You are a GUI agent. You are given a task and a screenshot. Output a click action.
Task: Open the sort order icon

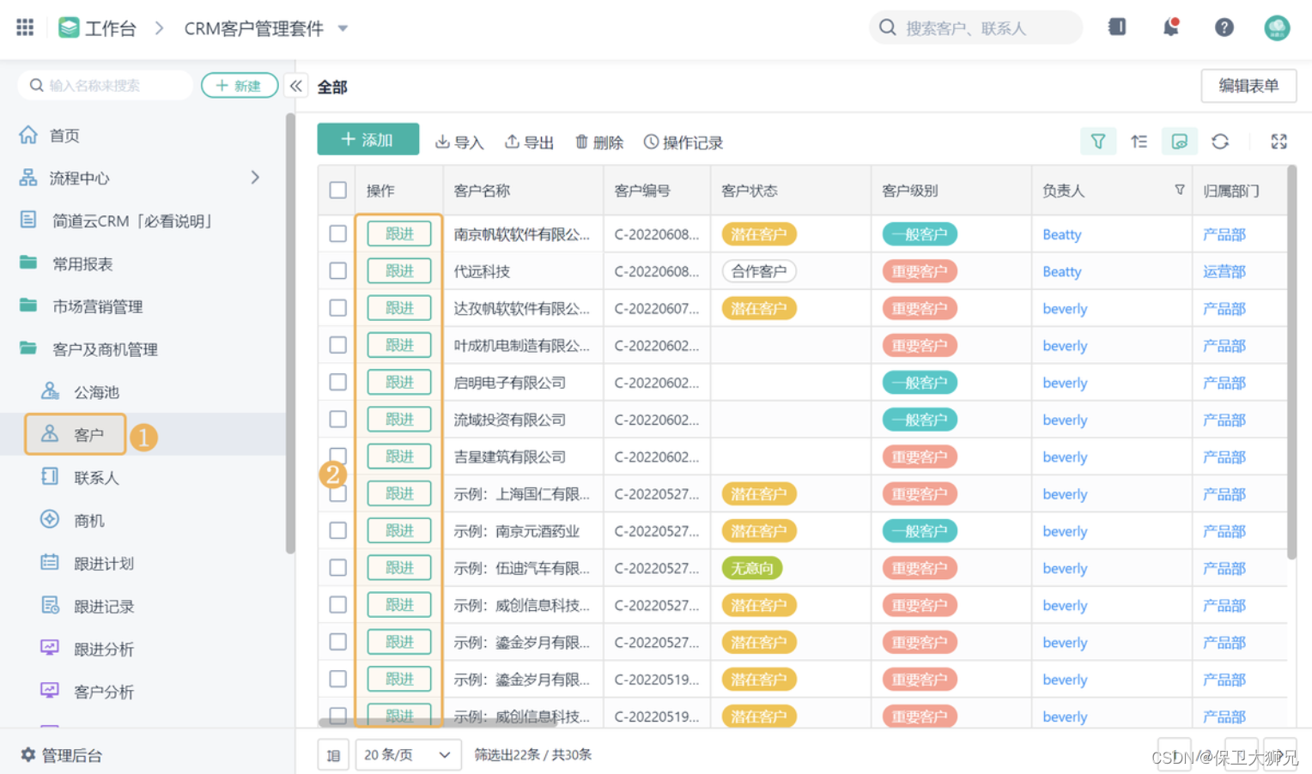1139,142
